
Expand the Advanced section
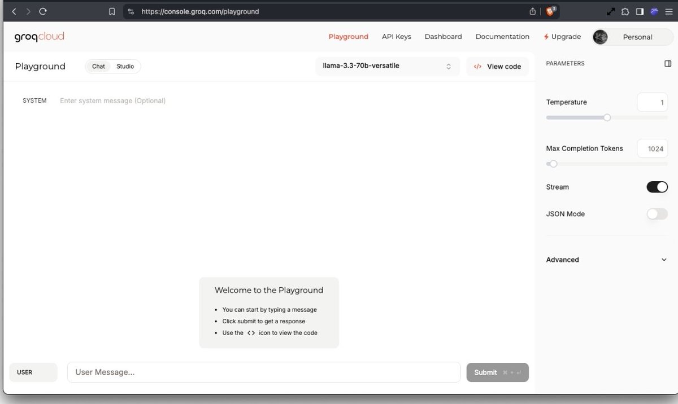[607, 260]
